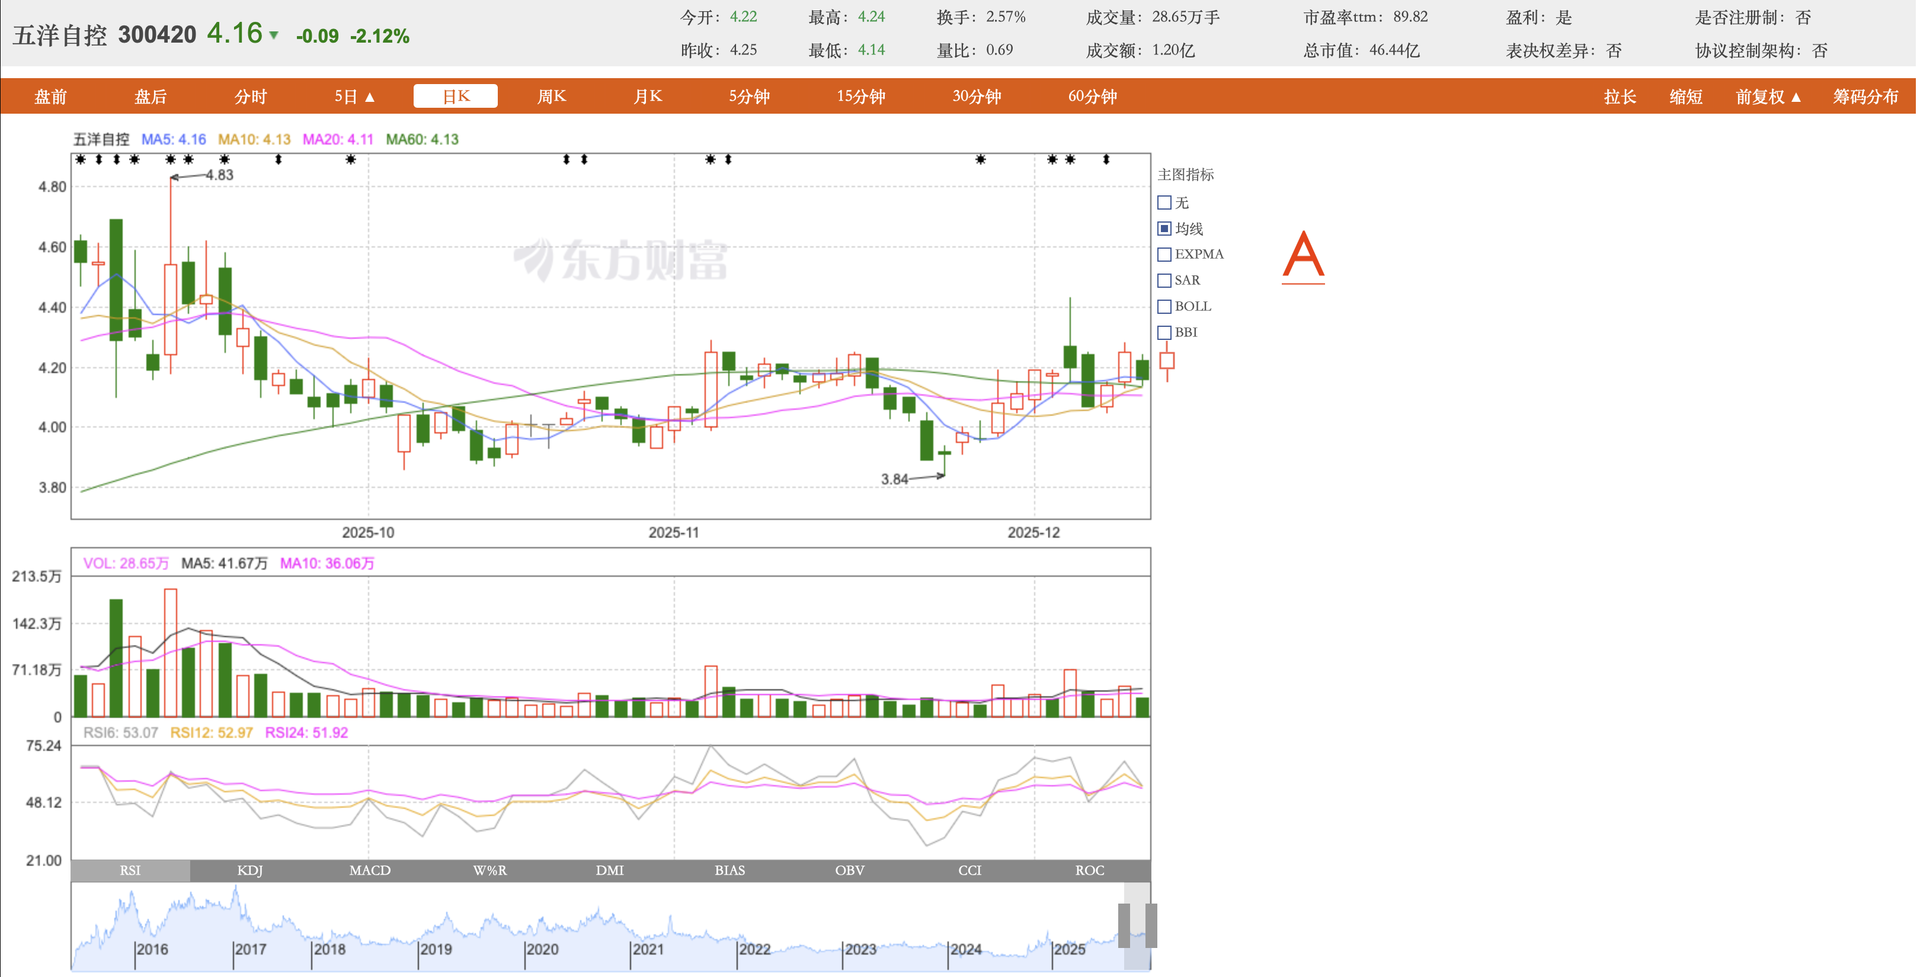Click the first star event marker at chart's left
Viewport: 1920px width, 977px height.
(x=81, y=159)
